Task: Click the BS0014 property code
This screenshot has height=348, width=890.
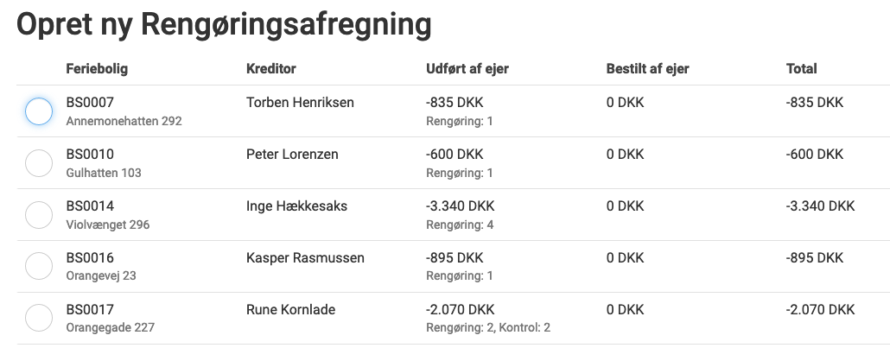Action: pyautogui.click(x=90, y=206)
